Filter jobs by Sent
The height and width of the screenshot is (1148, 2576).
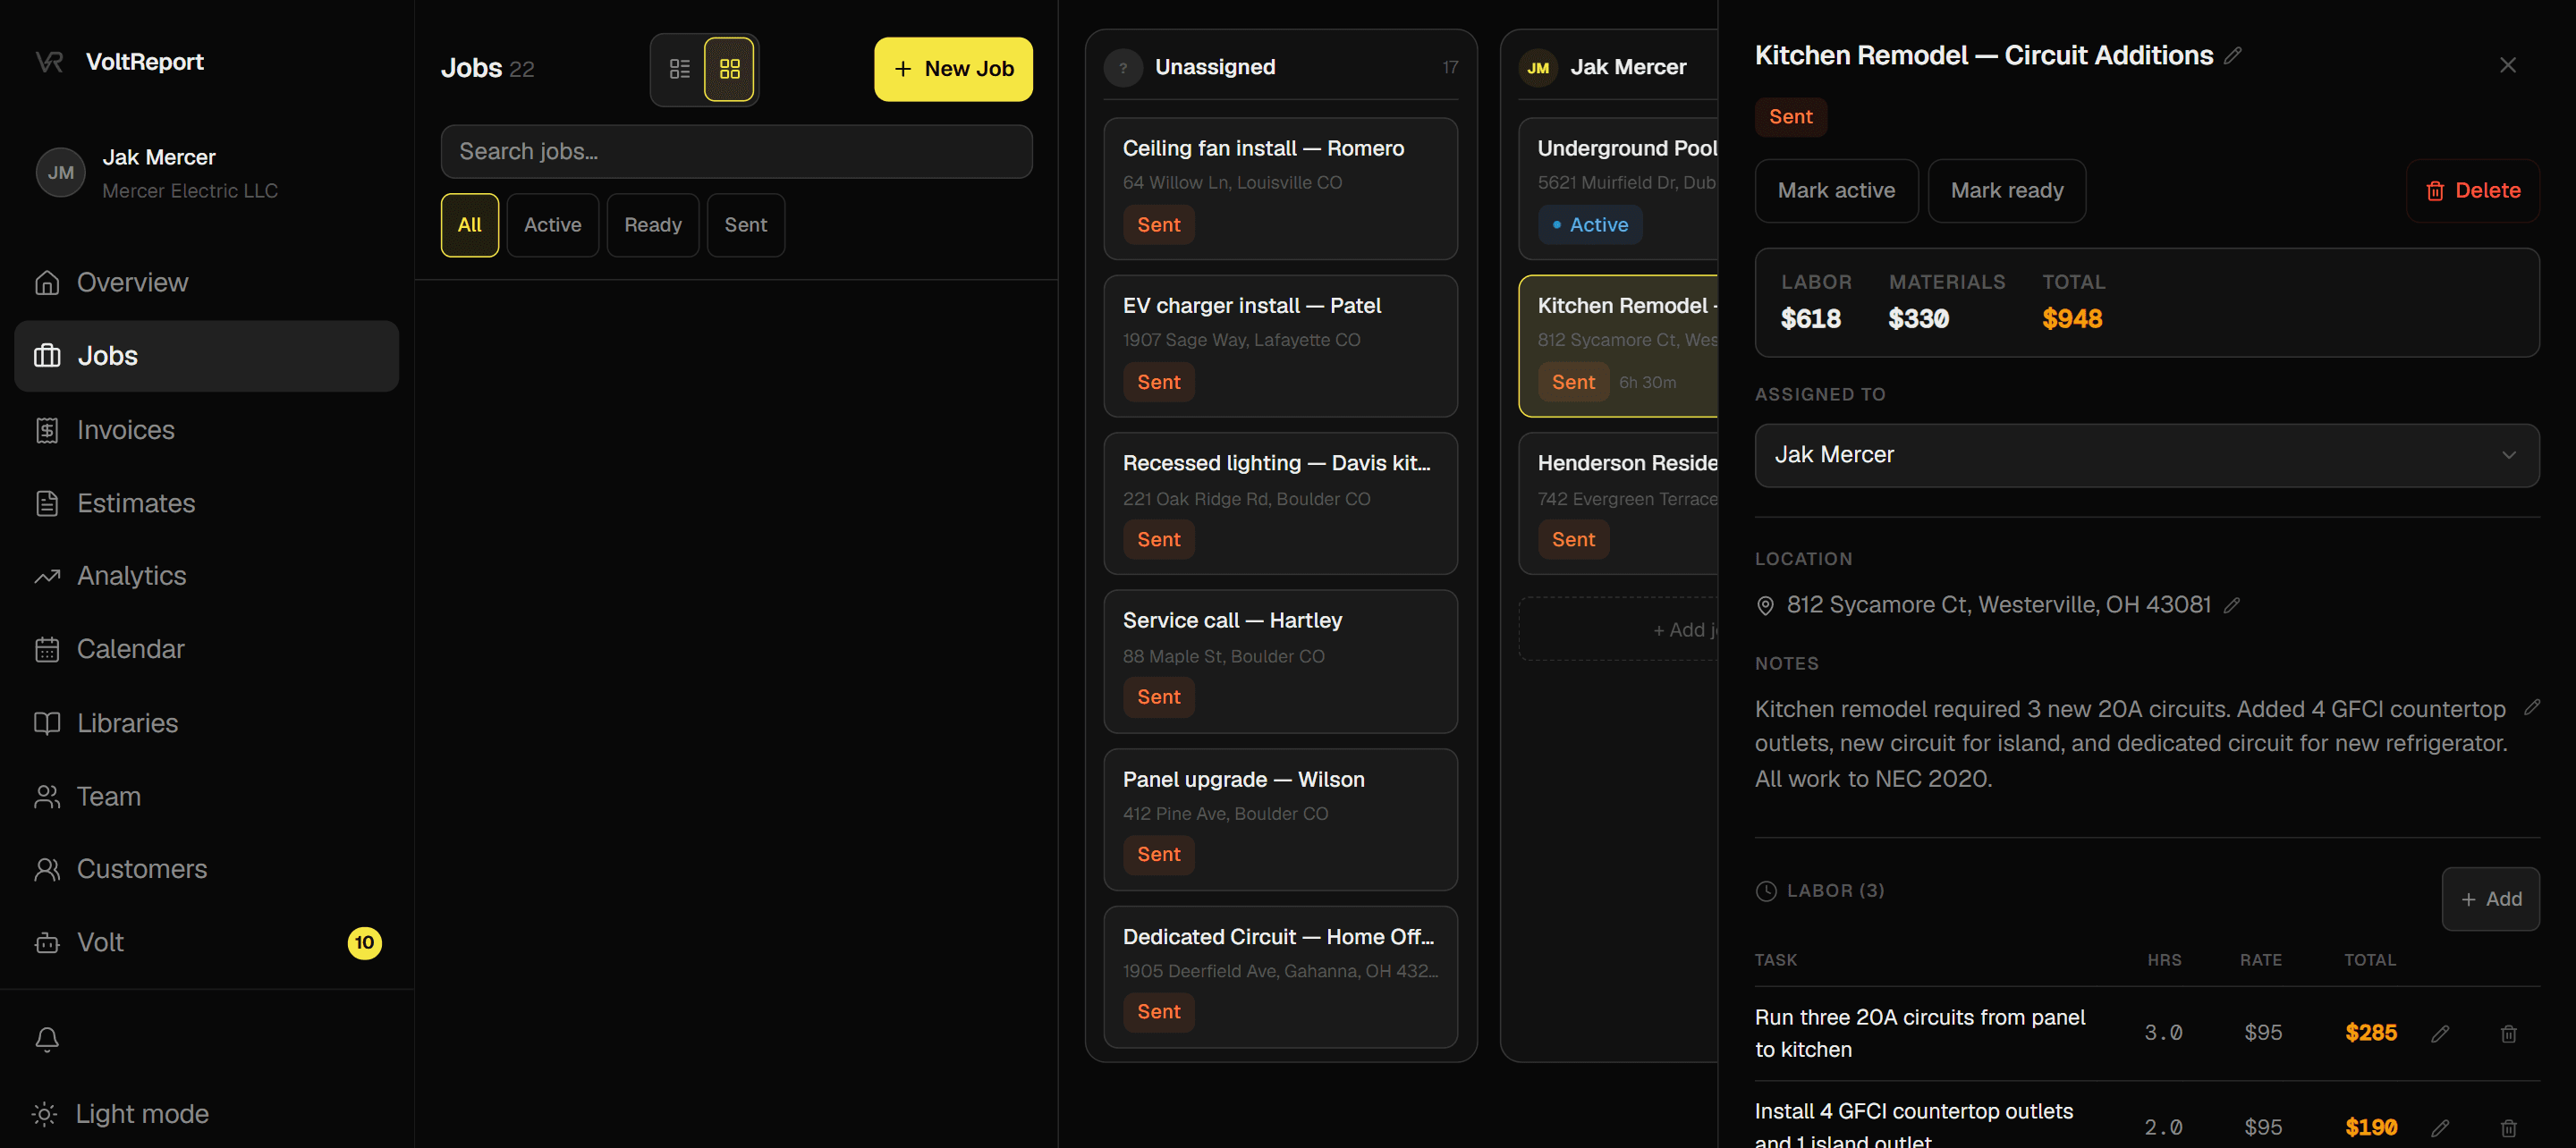746,225
